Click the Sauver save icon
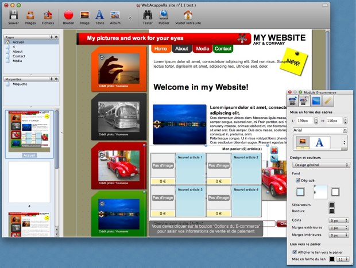 (13, 15)
